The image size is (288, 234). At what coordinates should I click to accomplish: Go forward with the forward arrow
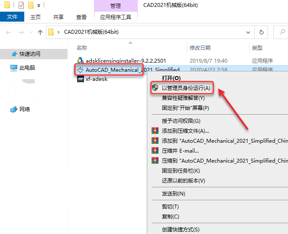(21, 32)
